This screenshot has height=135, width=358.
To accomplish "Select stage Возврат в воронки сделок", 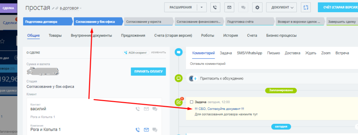I will pos(300,22).
